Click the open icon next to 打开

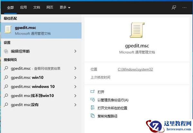(x=92, y=92)
